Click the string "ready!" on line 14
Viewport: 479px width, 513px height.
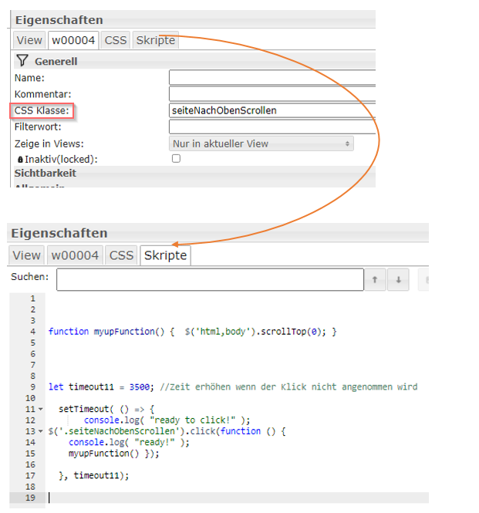(154, 442)
